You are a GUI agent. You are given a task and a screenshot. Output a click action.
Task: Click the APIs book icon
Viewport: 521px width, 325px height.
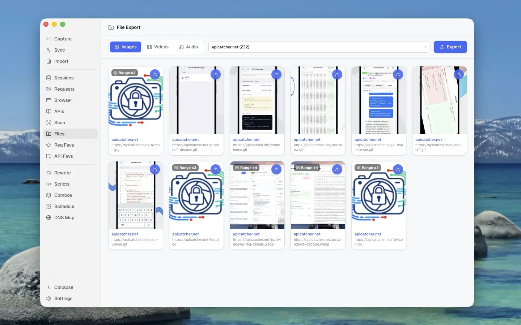click(x=48, y=112)
